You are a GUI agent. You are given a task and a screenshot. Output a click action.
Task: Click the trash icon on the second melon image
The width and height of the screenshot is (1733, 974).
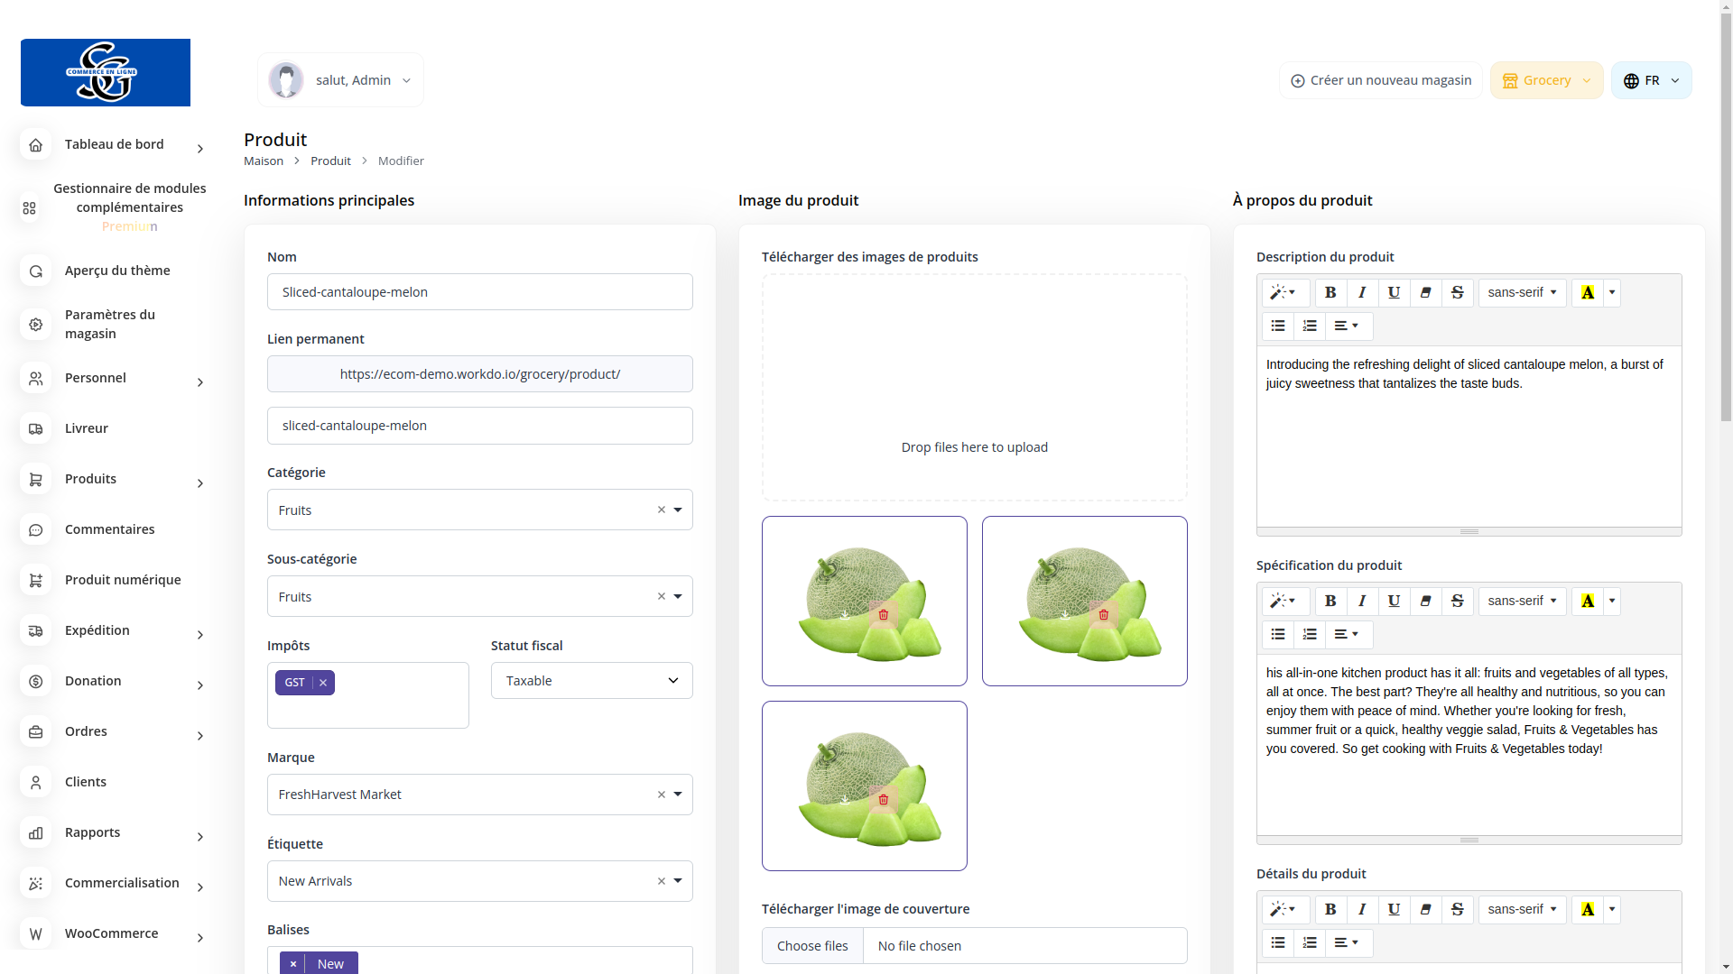(x=1103, y=615)
